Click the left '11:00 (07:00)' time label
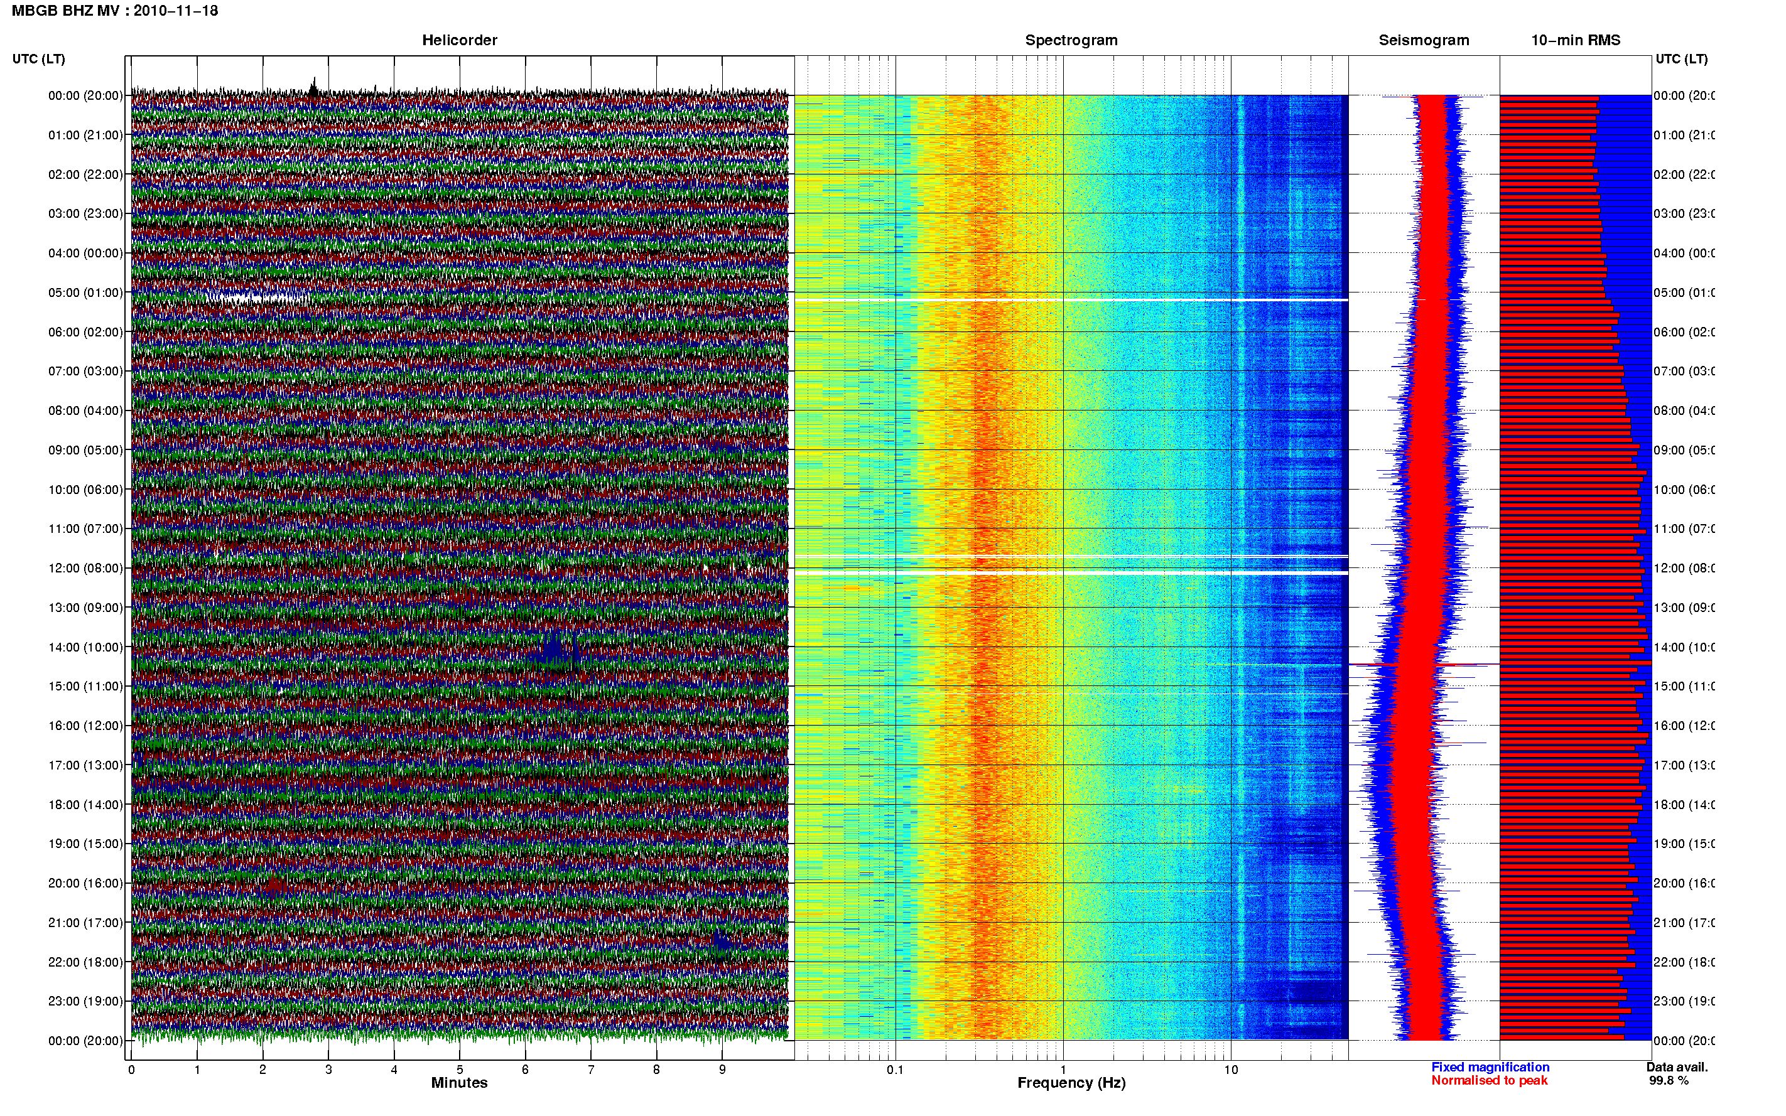This screenshot has width=1786, height=1116. (x=85, y=528)
